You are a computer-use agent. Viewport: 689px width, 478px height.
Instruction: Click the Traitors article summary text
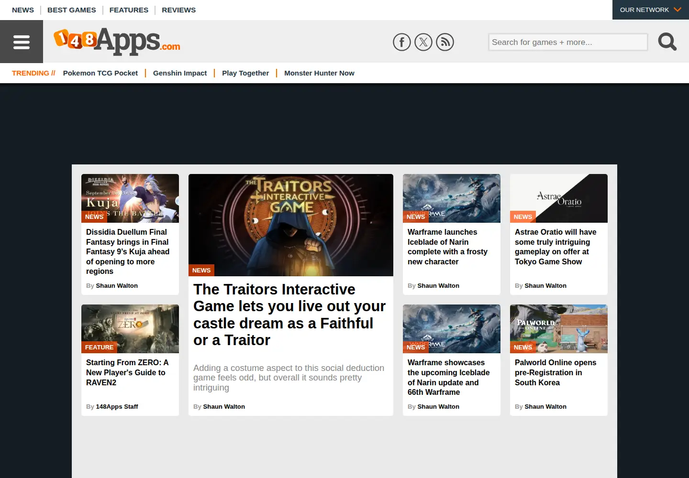point(289,378)
